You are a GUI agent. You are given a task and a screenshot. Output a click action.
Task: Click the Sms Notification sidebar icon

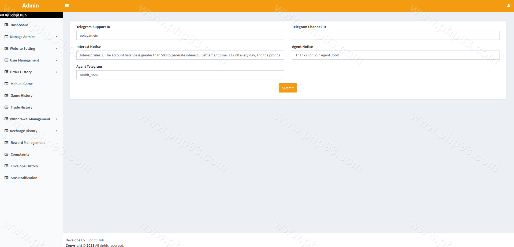click(x=6, y=178)
